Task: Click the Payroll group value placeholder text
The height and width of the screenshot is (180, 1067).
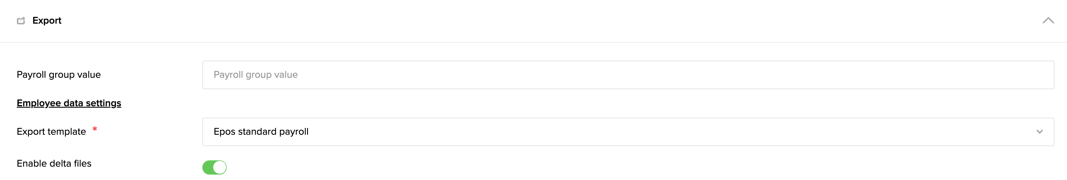Action: (x=256, y=75)
